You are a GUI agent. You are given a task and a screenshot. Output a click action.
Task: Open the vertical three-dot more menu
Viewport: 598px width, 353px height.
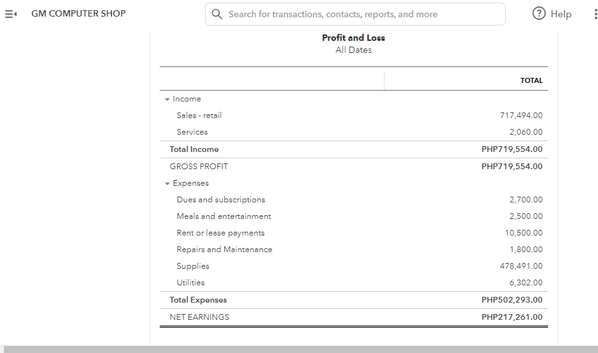click(595, 14)
